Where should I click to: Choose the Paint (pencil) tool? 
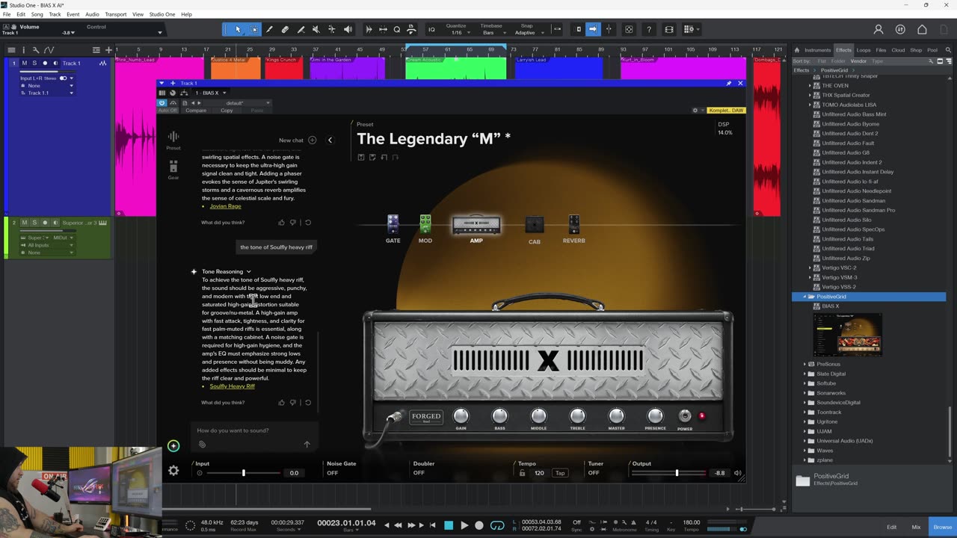(x=269, y=29)
